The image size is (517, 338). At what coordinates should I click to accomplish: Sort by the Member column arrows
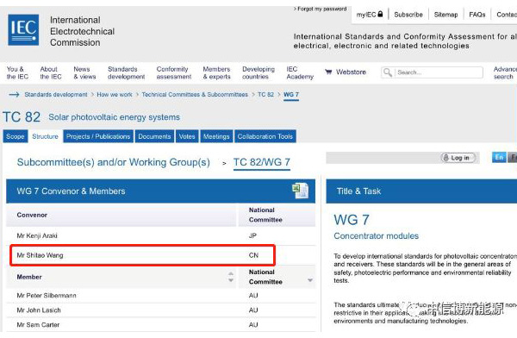tap(231, 277)
